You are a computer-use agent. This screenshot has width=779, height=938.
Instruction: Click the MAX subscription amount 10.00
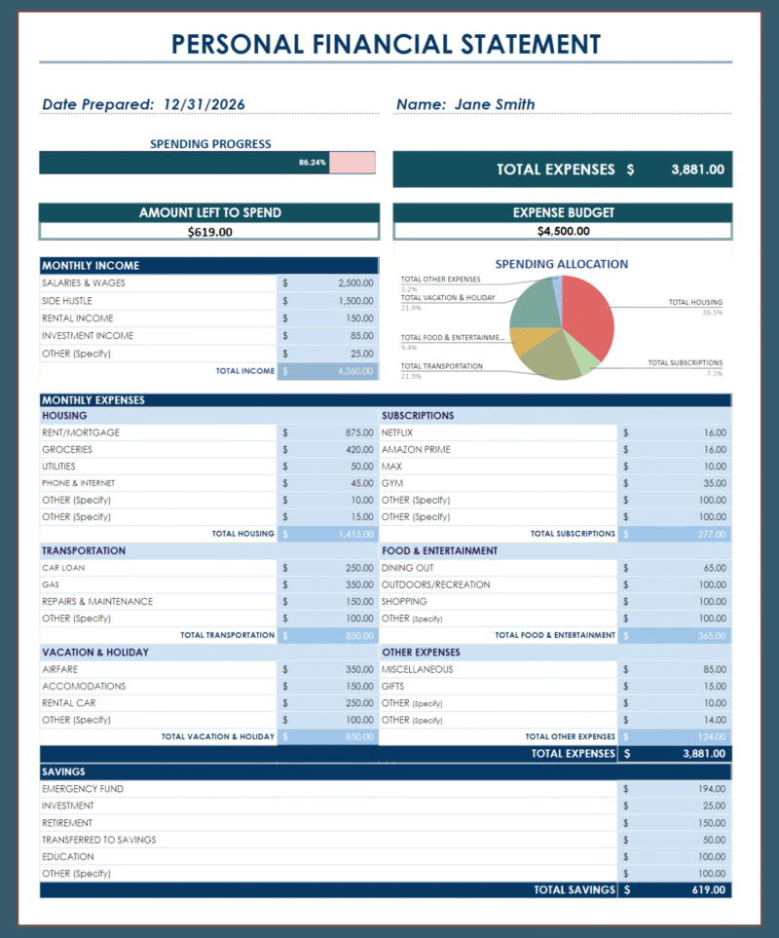click(x=675, y=466)
